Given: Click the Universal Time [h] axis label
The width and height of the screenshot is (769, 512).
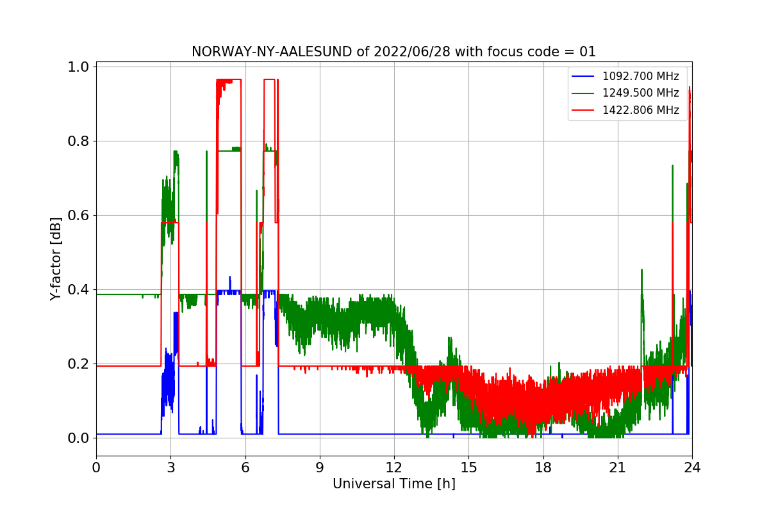Looking at the screenshot, I should click(394, 484).
